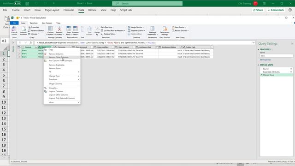Open the Merge Queries dropdown

pyautogui.click(x=136, y=27)
